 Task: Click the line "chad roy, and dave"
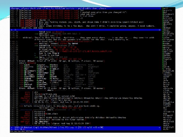(x=32, y=28)
